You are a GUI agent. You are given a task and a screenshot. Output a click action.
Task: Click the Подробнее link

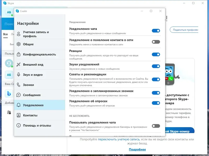pyautogui.click(x=138, y=149)
